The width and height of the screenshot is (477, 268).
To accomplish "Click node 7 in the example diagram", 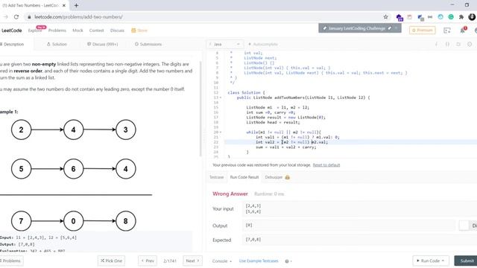I will [21, 221].
